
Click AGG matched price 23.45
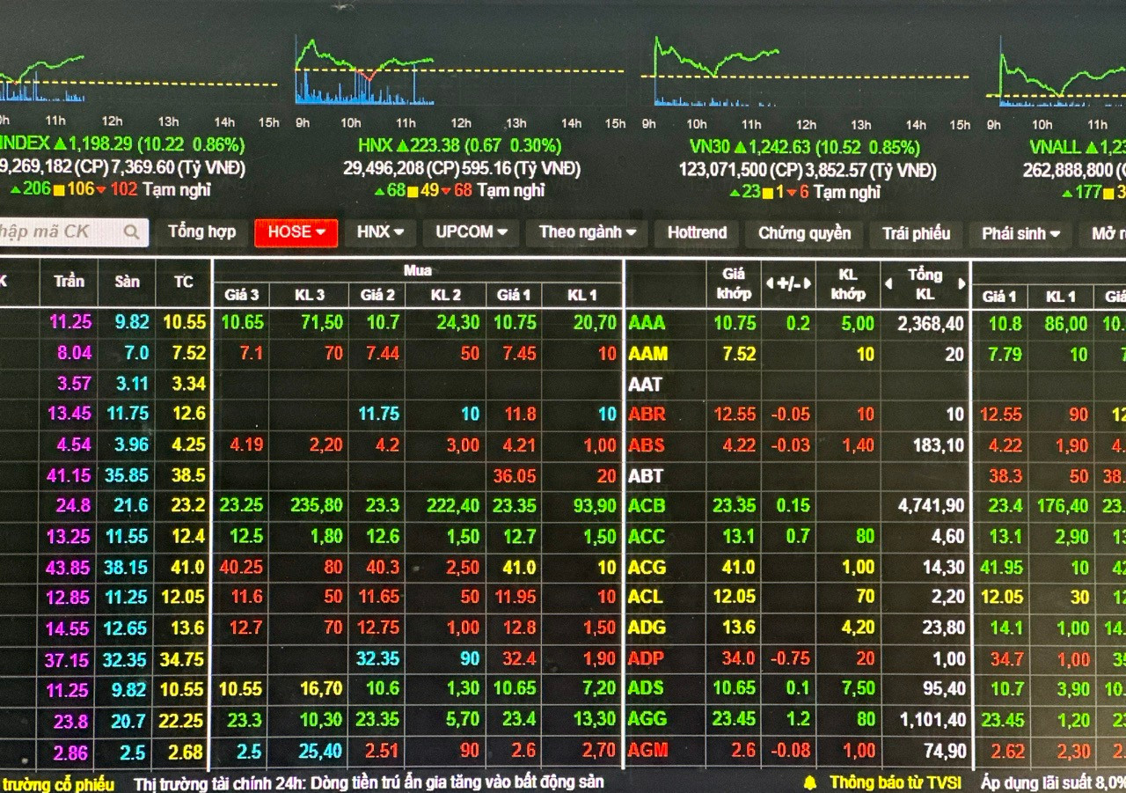coord(734,719)
